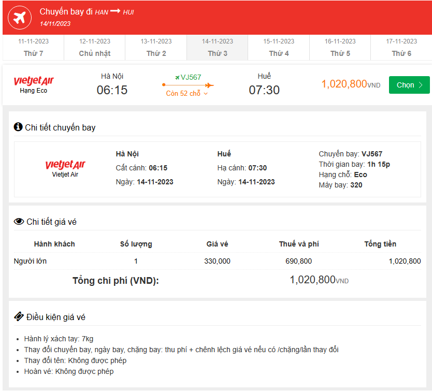The height and width of the screenshot is (391, 432).
Task: Choose the 16-11-2023 Thứ 5 date tab
Action: pos(340,47)
